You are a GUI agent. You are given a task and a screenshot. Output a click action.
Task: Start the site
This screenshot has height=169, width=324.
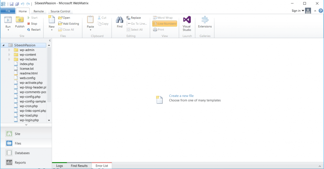32,18
